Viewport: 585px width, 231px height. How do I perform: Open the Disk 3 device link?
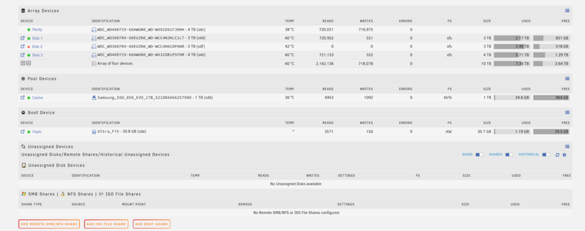(37, 55)
